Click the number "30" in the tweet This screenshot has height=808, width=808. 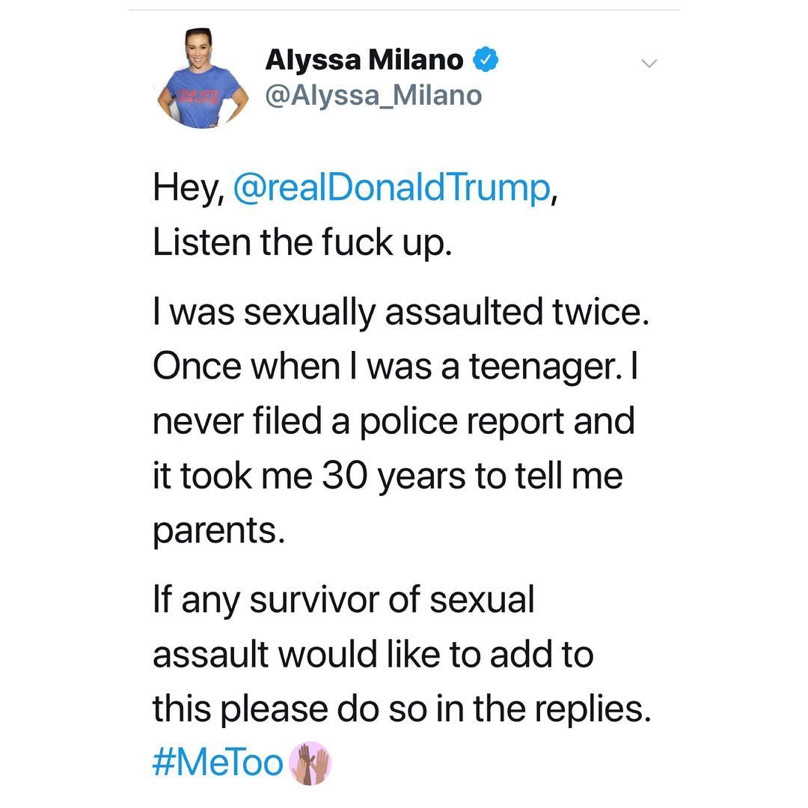pyautogui.click(x=343, y=475)
